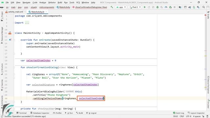Viewport: 210px width, 118px height.
Task: Open the Project side panel
Action: (x=2, y=16)
